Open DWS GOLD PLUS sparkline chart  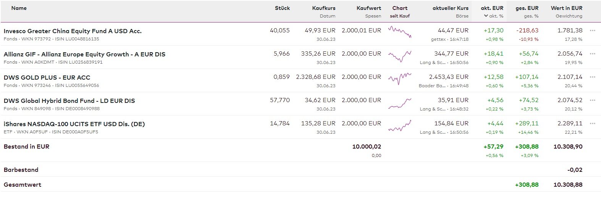tap(399, 78)
